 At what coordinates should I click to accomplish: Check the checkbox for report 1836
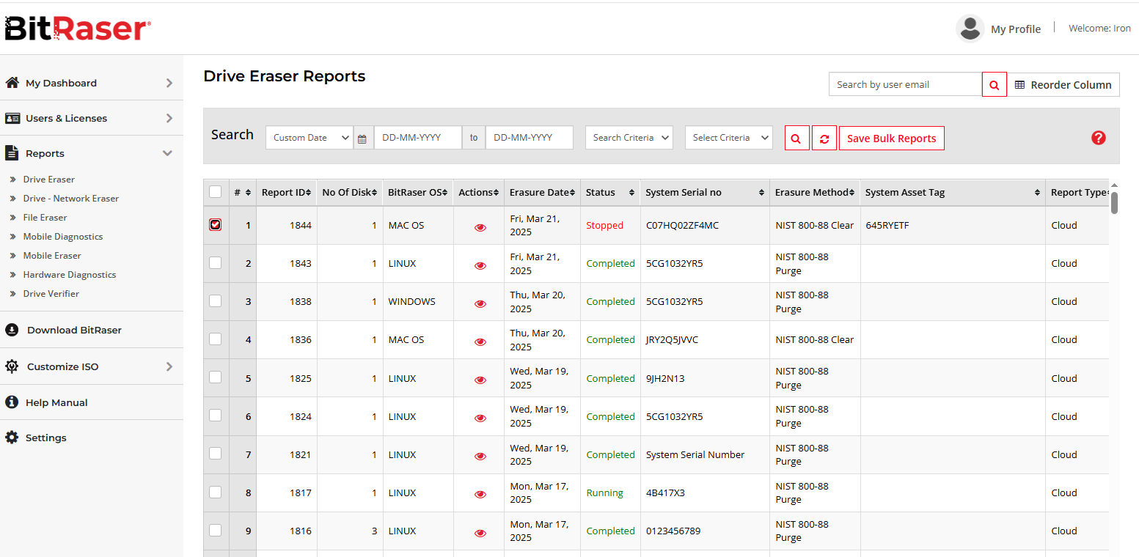215,339
